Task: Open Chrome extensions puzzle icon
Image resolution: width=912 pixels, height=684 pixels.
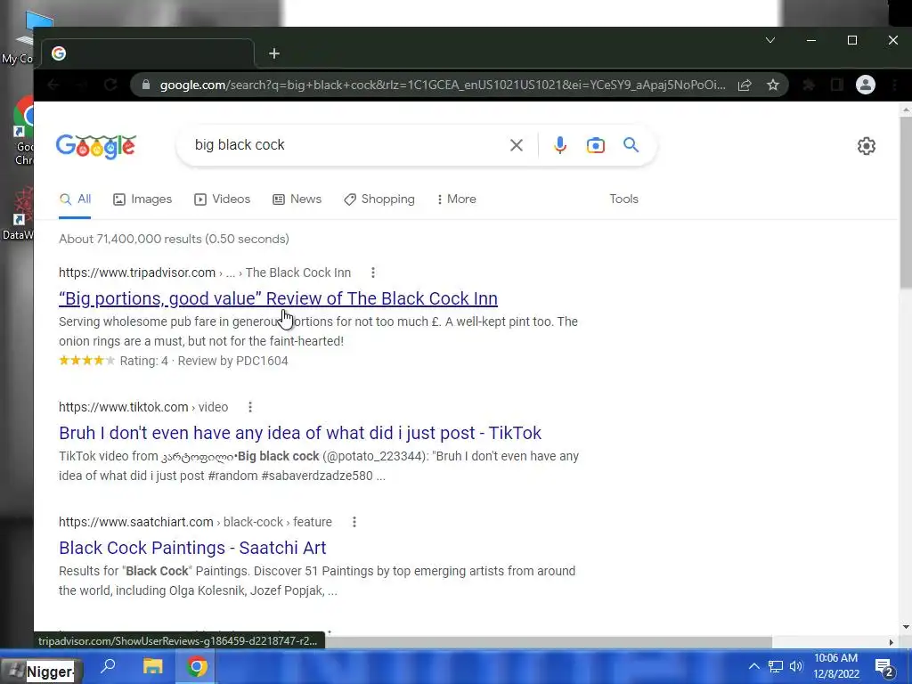Action: (809, 85)
